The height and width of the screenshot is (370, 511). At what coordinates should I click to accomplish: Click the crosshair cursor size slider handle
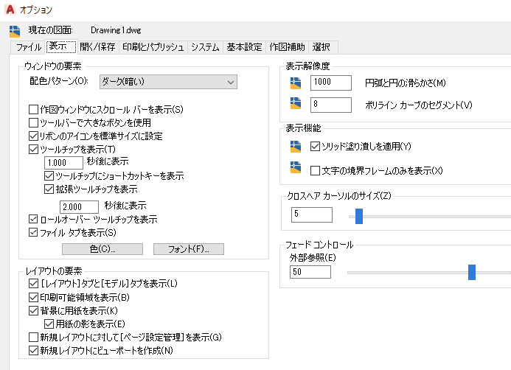pyautogui.click(x=359, y=217)
